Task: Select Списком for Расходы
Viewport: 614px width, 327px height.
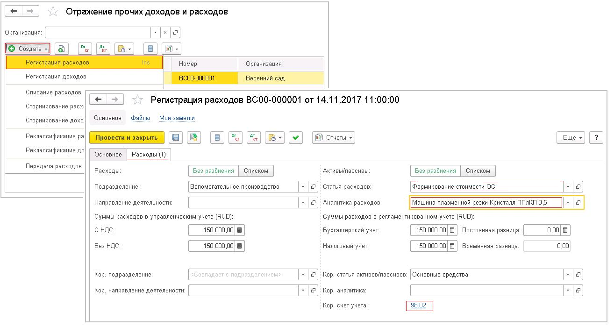Action: (256, 171)
